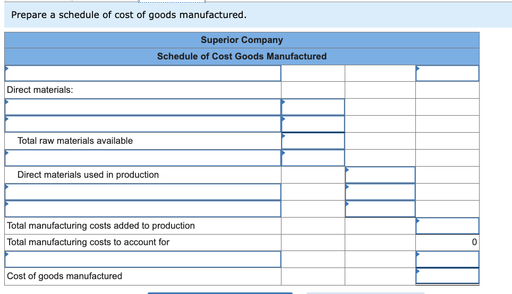Select the "Direct materials:" row label

pos(40,90)
